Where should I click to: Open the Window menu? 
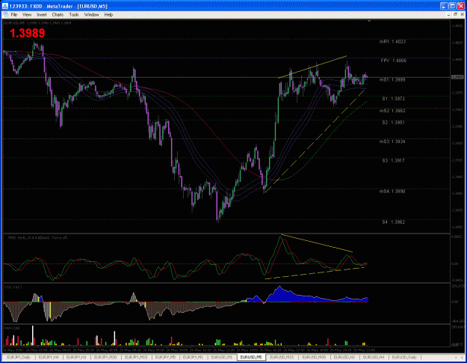(x=91, y=15)
